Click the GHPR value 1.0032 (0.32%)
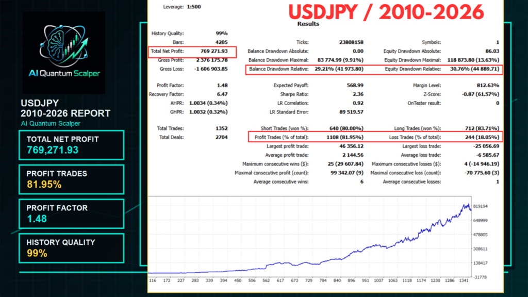The height and width of the screenshot is (297, 528). click(208, 112)
